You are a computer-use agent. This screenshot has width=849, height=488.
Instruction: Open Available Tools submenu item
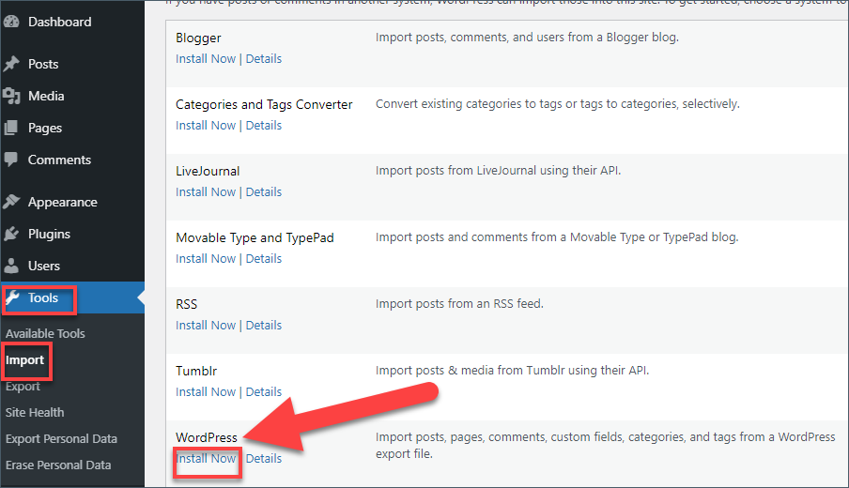pos(45,333)
